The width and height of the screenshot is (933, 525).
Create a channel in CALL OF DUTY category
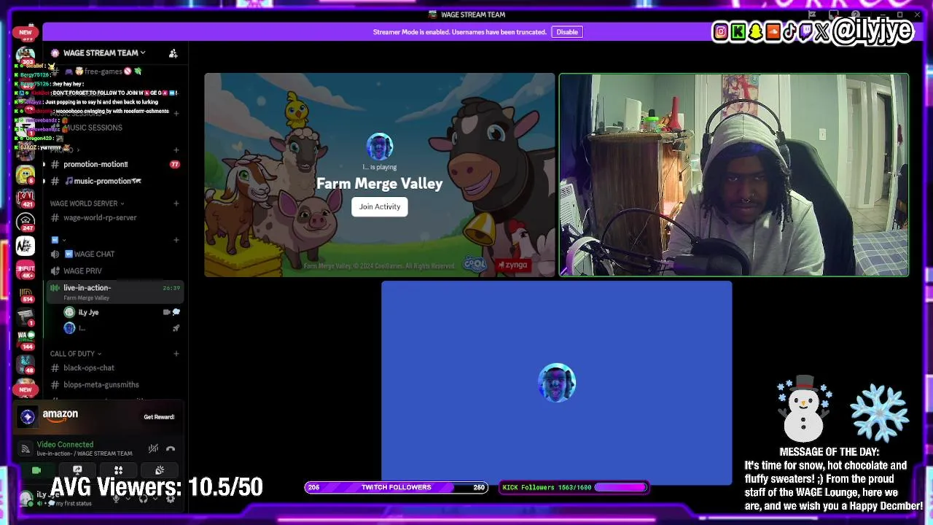(x=176, y=354)
